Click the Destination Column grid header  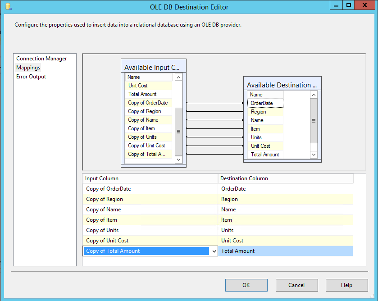click(x=286, y=178)
